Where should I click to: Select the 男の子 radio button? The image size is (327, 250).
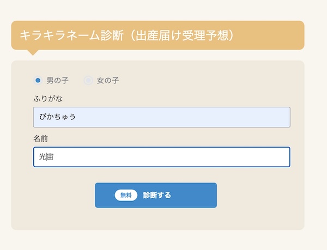click(38, 81)
